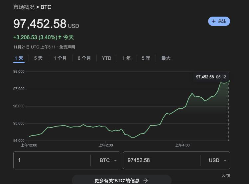Click the current price point marker on chart
The height and width of the screenshot is (184, 249).
click(229, 81)
